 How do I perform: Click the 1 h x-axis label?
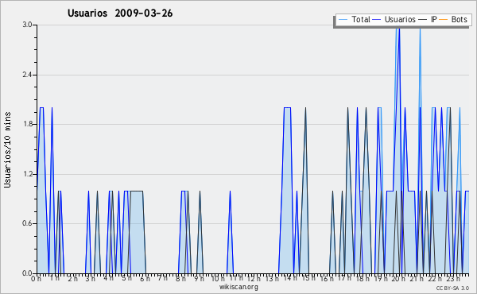pyautogui.click(x=54, y=278)
